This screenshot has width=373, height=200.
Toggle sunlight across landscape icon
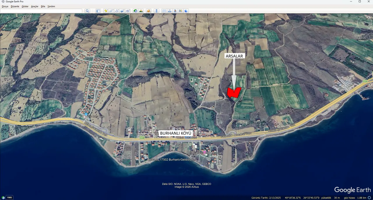pos(141,11)
